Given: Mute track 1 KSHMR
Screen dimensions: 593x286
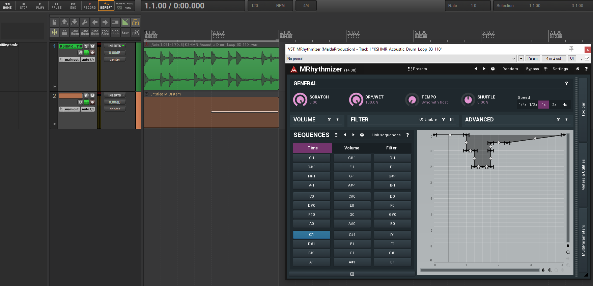Looking at the screenshot, I should [x=92, y=46].
